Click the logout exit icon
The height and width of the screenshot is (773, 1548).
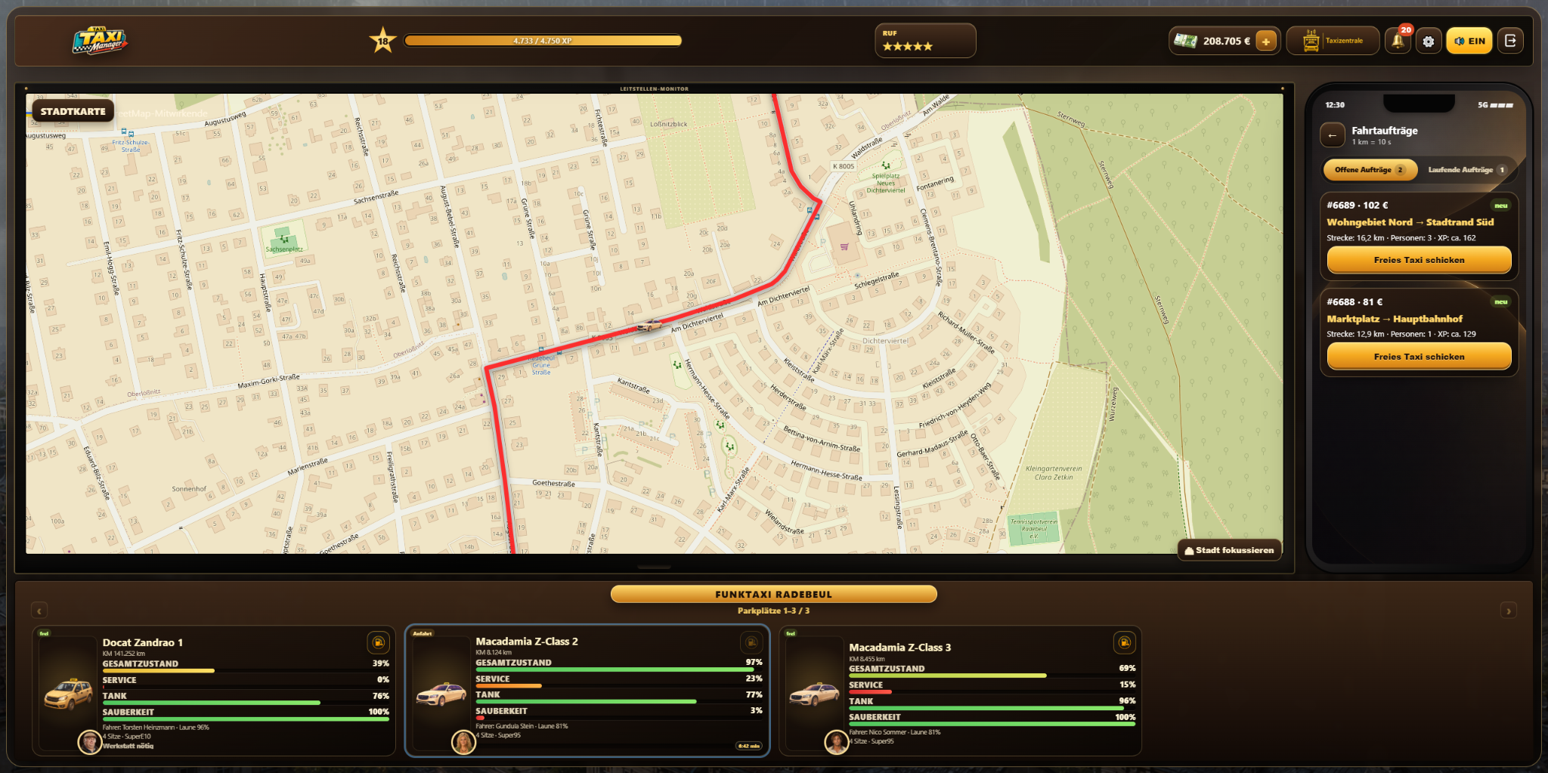click(x=1510, y=41)
